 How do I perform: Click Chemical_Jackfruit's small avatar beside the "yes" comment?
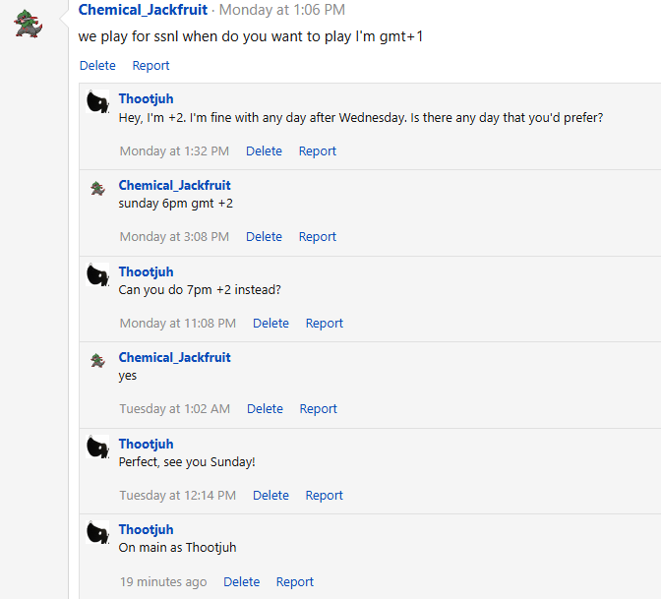(97, 359)
